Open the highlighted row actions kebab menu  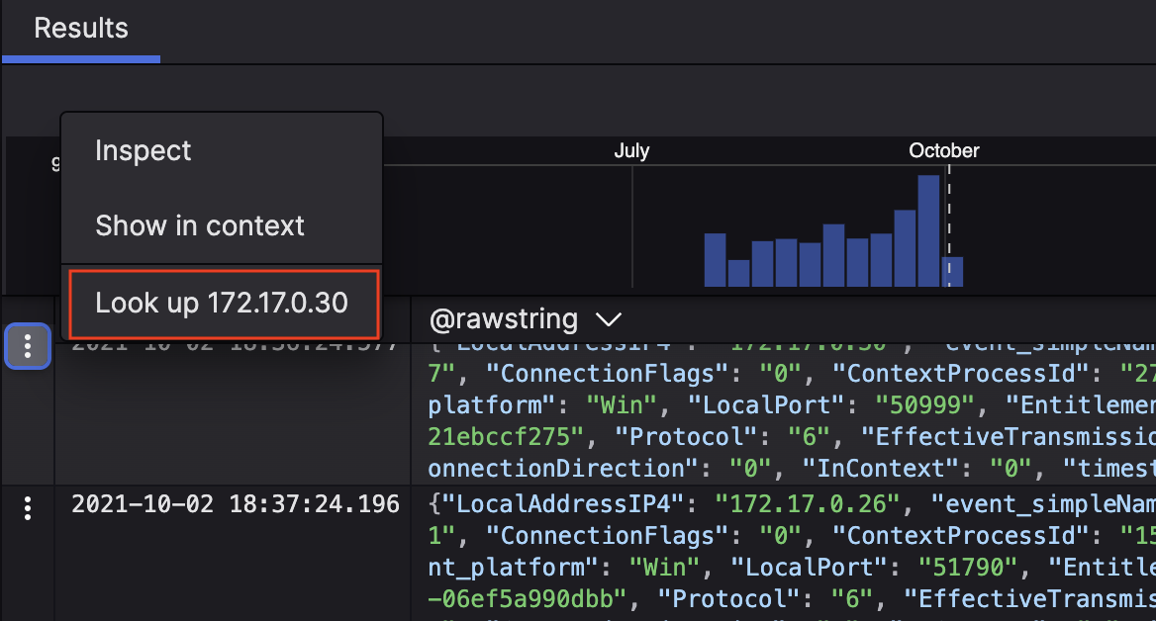pos(28,346)
